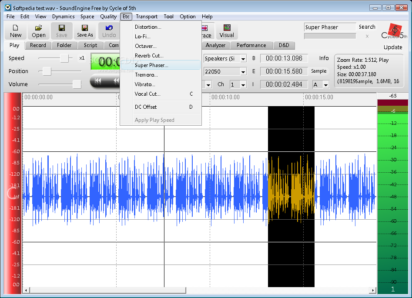Click the Undo arrow icon
The width and height of the screenshot is (412, 298).
pos(109,31)
